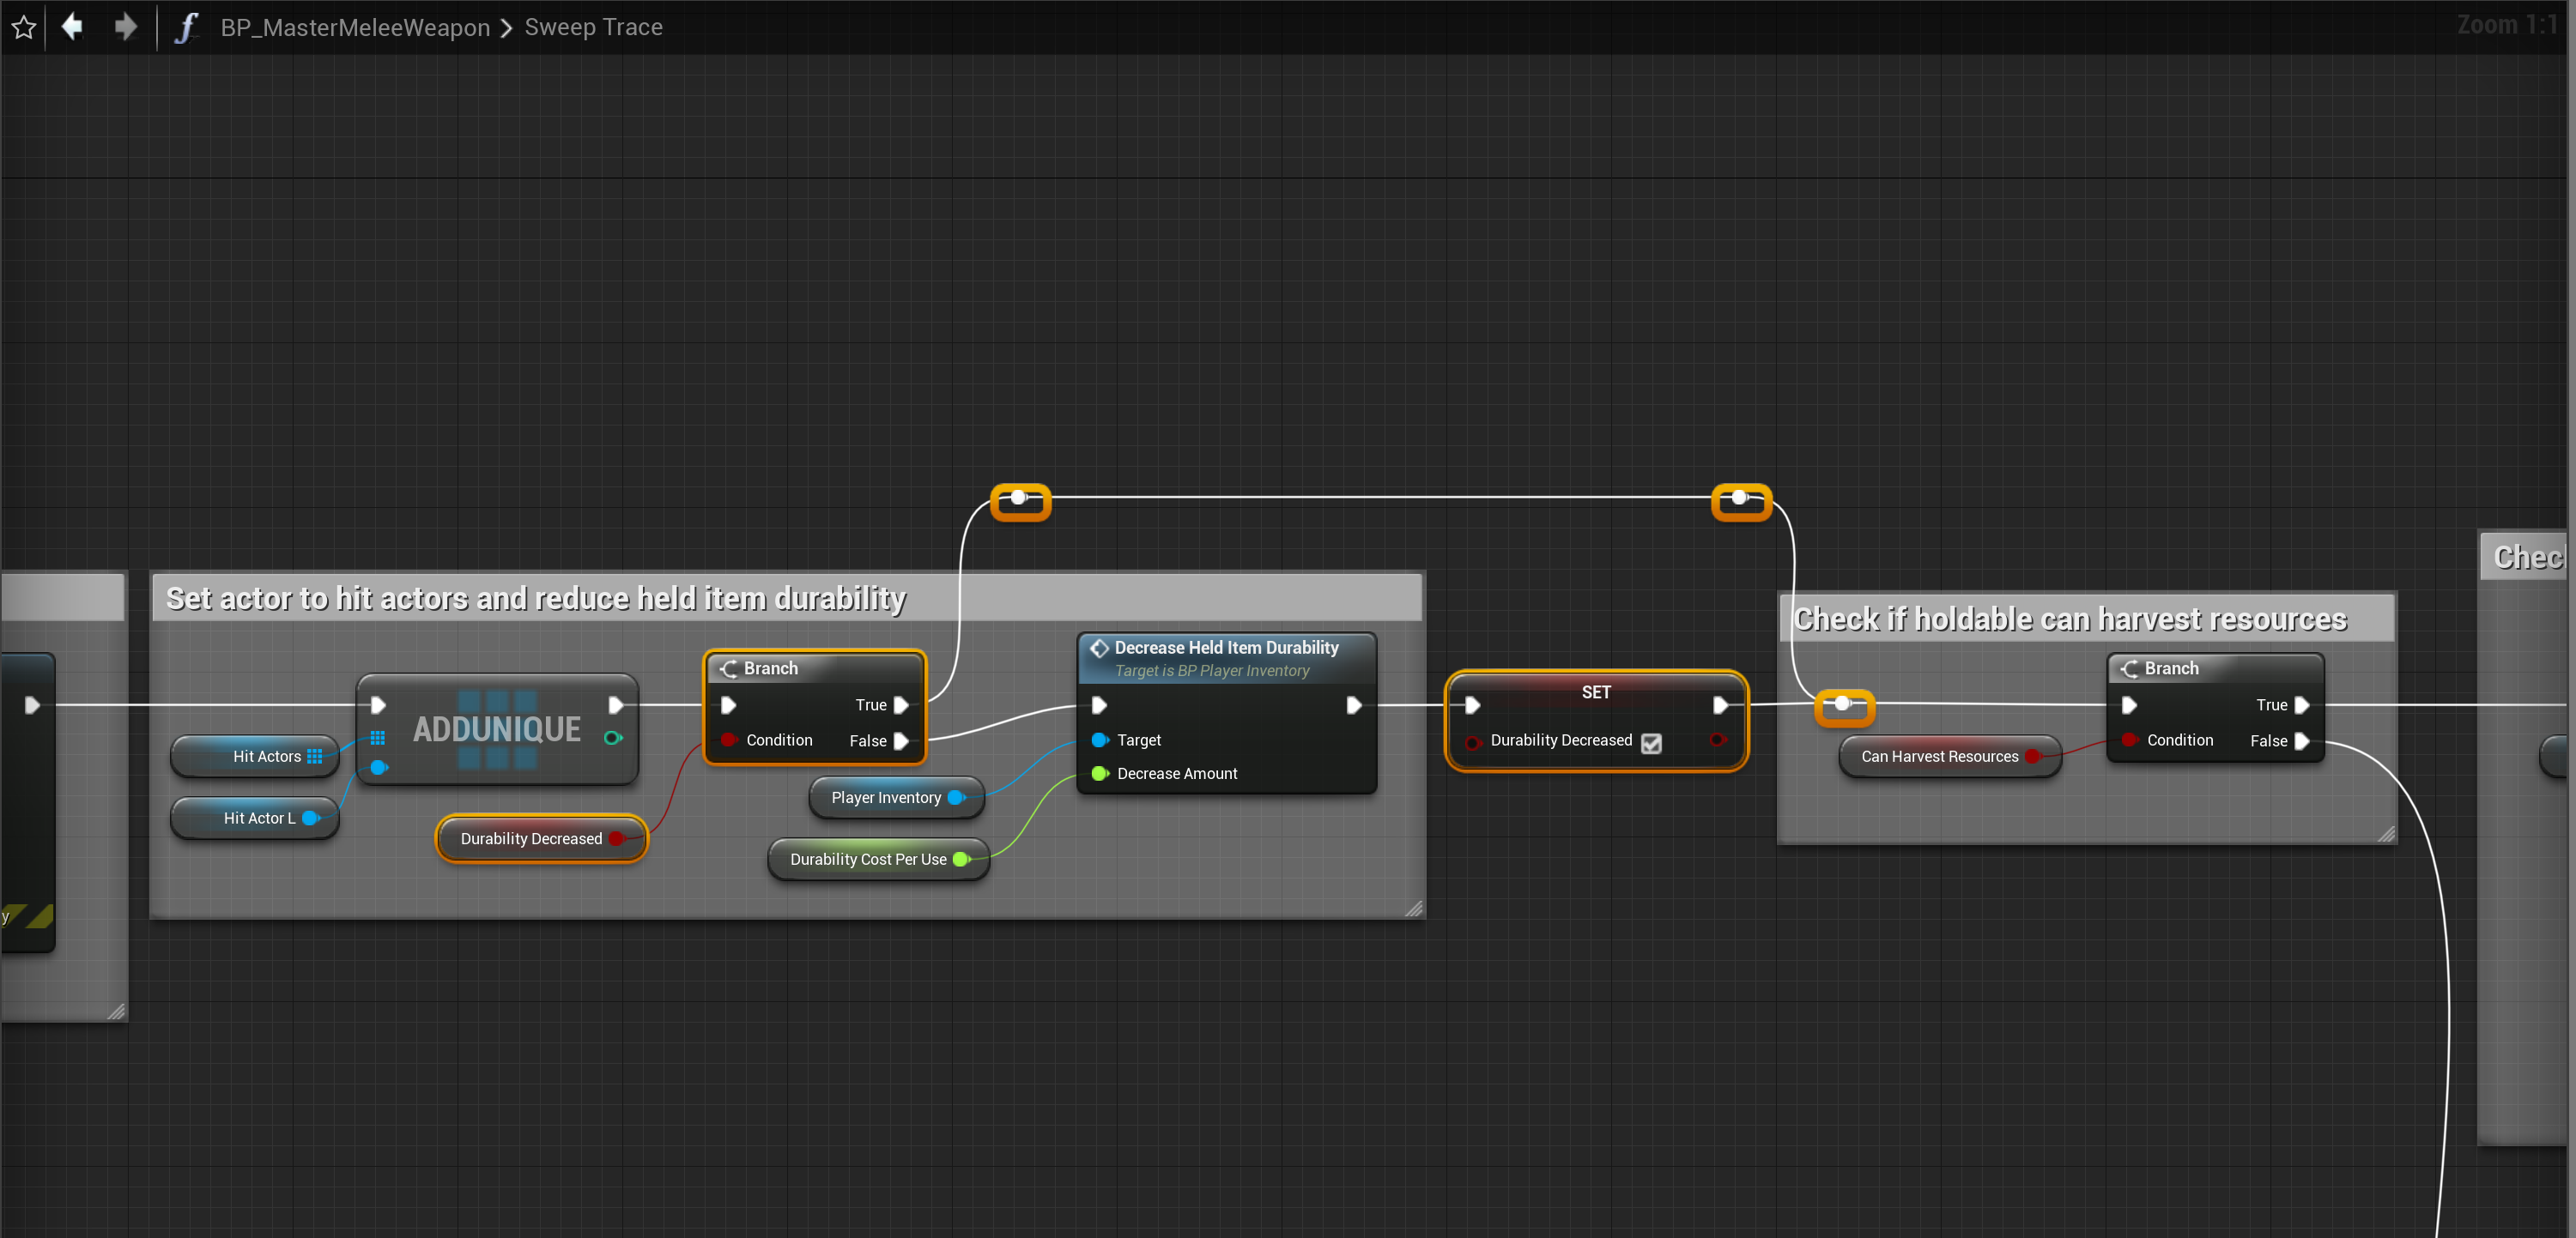Click the ADDUNIQUE node output execution pin
2576x1238 pixels.
tap(616, 705)
